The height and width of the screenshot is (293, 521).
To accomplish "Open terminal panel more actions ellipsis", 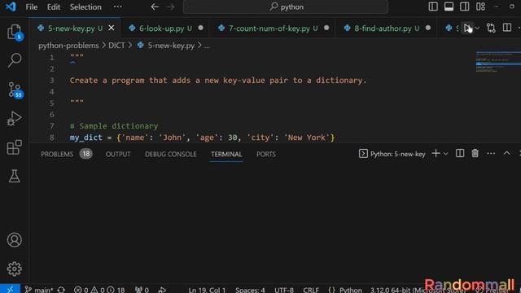I will [x=491, y=154].
